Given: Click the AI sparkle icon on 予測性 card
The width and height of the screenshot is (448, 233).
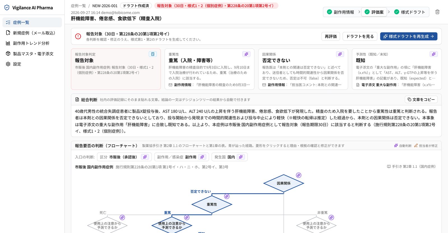Looking at the screenshot, I should pos(434,54).
